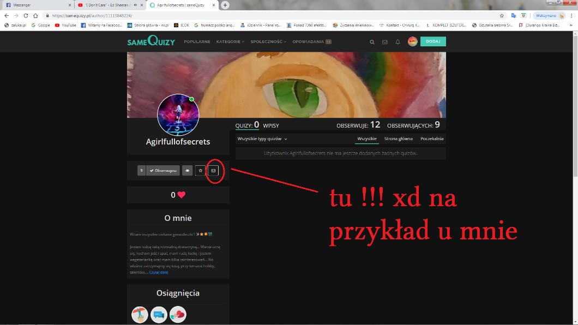Open notifications bell icon

(398, 42)
